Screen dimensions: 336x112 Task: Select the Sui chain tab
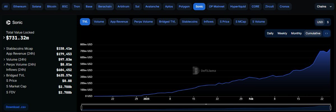(137, 6)
